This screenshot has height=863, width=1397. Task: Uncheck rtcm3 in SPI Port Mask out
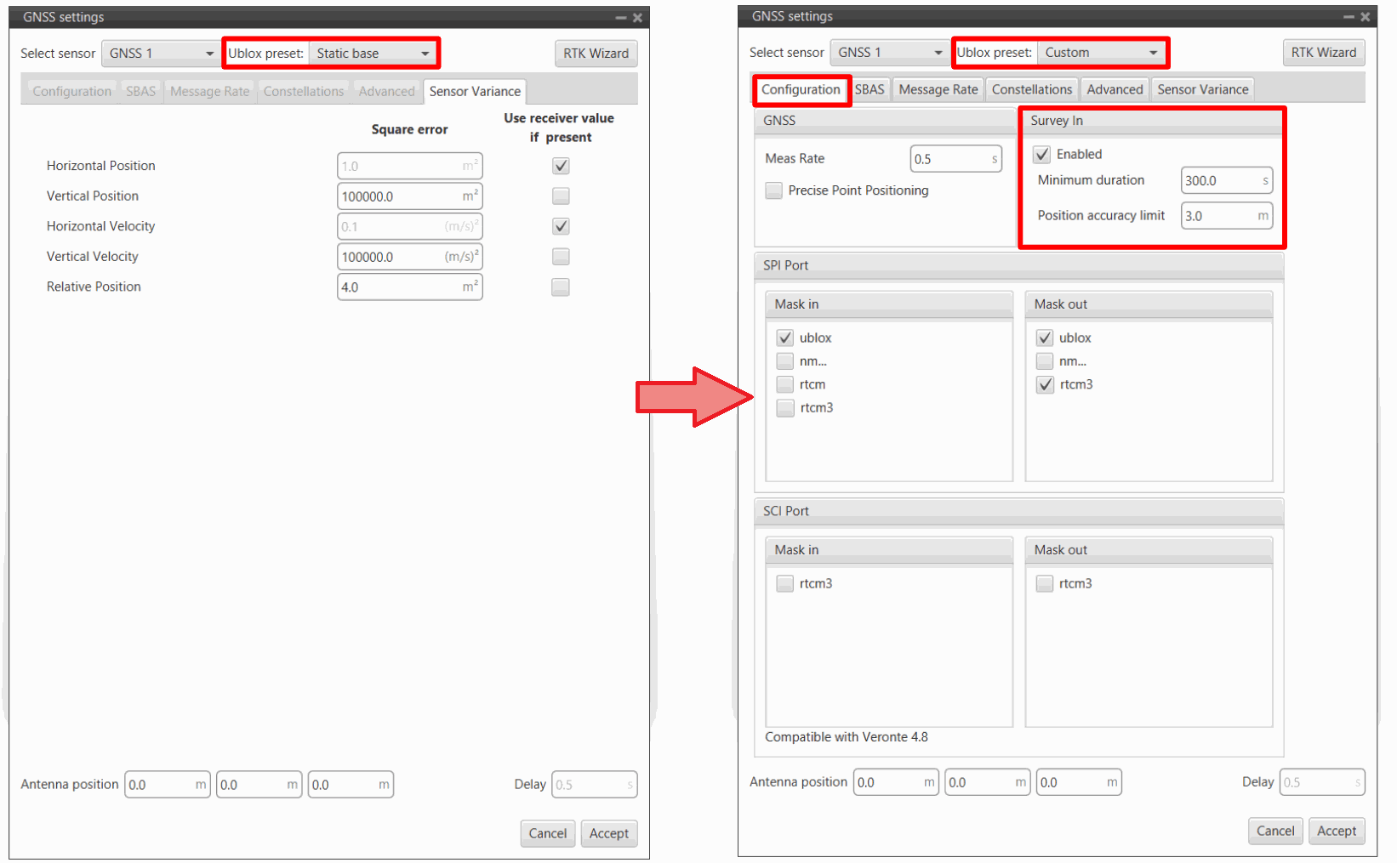tap(1045, 385)
